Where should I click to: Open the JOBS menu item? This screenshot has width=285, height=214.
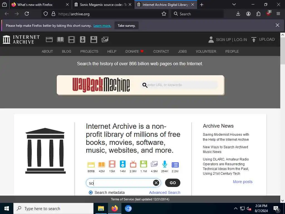[182, 52]
